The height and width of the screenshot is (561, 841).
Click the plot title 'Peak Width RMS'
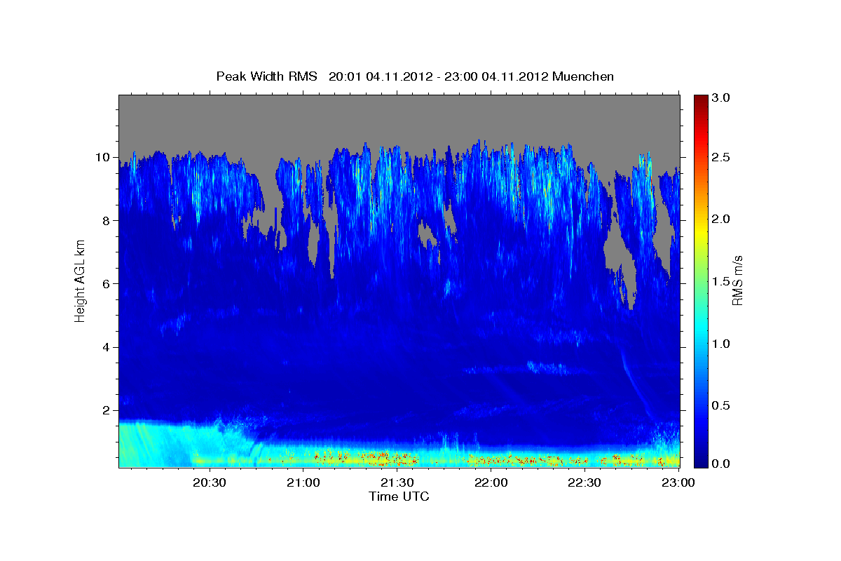pyautogui.click(x=266, y=76)
